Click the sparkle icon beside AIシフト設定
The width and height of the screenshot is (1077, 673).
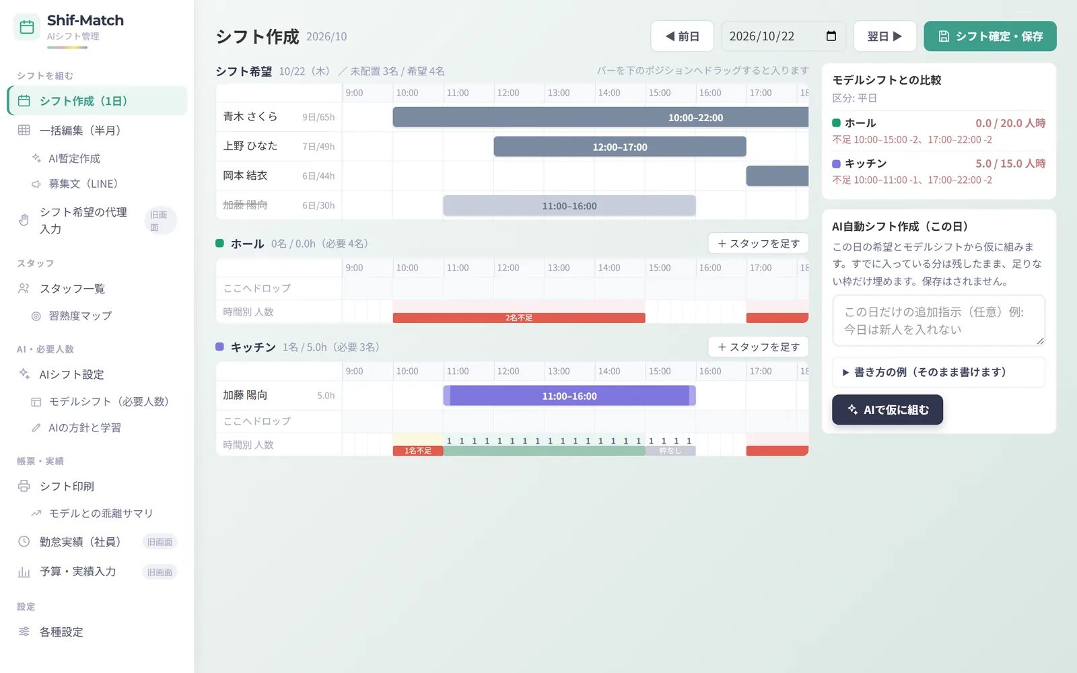point(24,374)
